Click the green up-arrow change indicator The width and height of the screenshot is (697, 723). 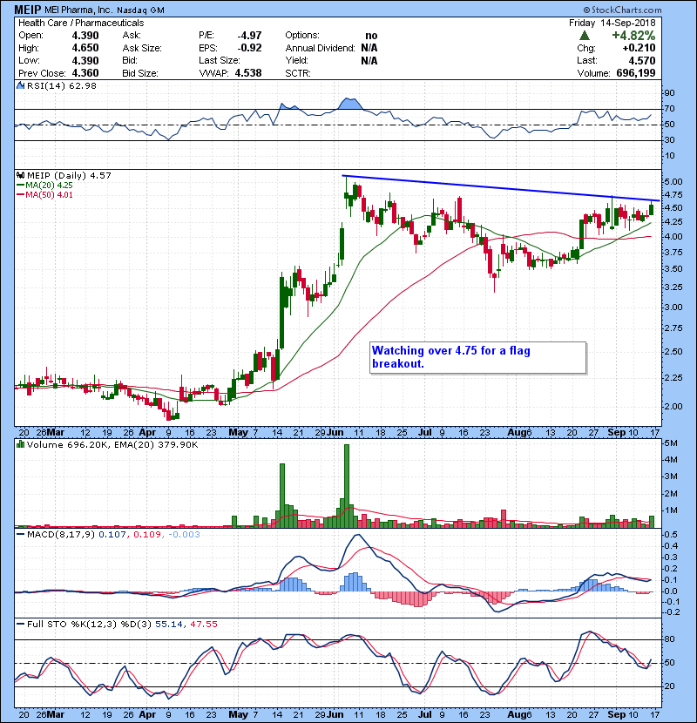coord(584,36)
